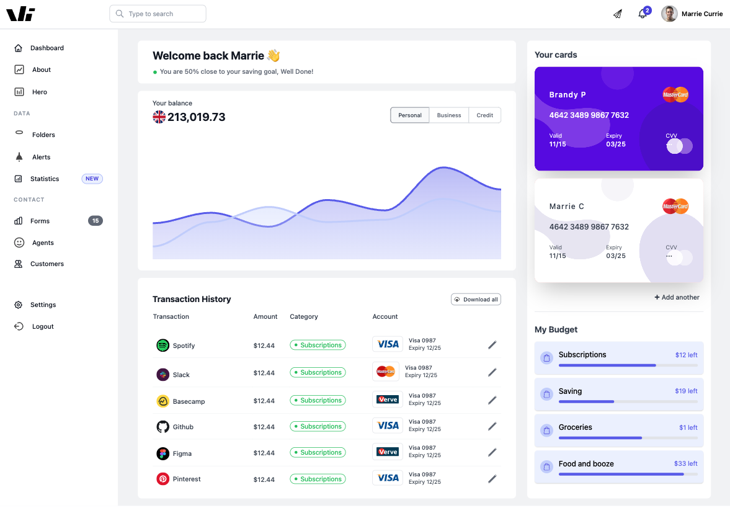Select the Credit balance tab
Image resolution: width=730 pixels, height=508 pixels.
[484, 115]
